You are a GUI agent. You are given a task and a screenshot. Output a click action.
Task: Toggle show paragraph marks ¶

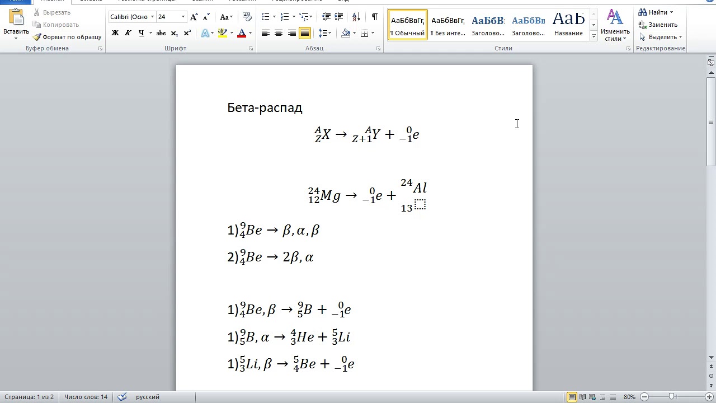[x=374, y=17]
